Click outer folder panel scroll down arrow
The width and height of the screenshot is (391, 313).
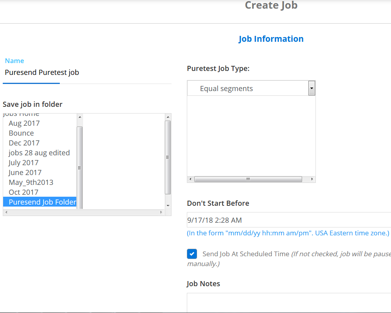[x=168, y=206]
